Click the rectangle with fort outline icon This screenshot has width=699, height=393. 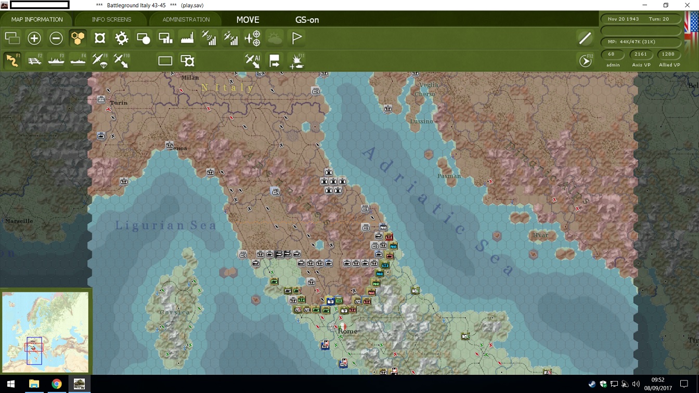pos(187,61)
